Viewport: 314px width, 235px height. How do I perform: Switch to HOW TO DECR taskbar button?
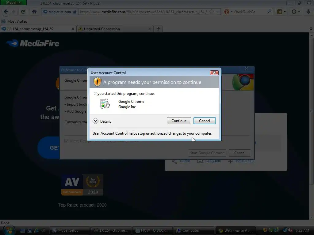click(x=152, y=230)
